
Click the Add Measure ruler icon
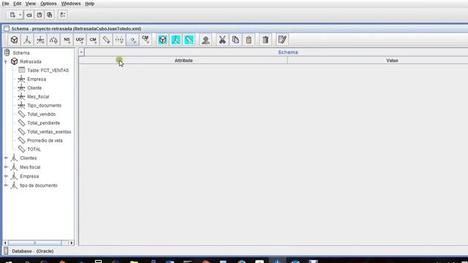point(106,39)
